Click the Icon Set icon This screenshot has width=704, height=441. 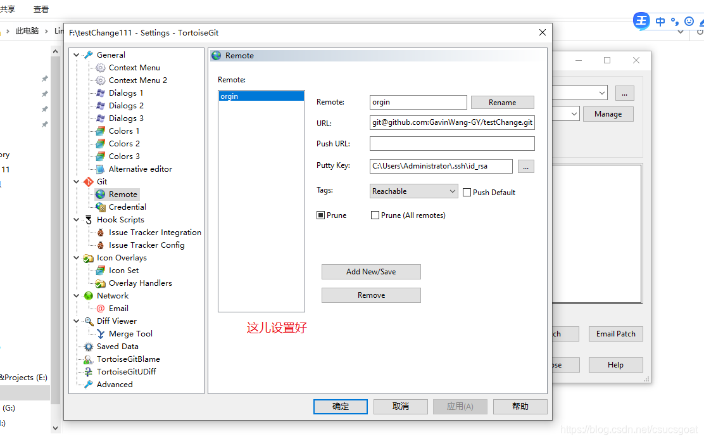[x=101, y=271]
